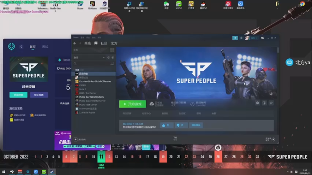Select the highlighted 超击突破 library entry
Image resolution: width=312 pixels, height=175 pixels.
(93, 73)
